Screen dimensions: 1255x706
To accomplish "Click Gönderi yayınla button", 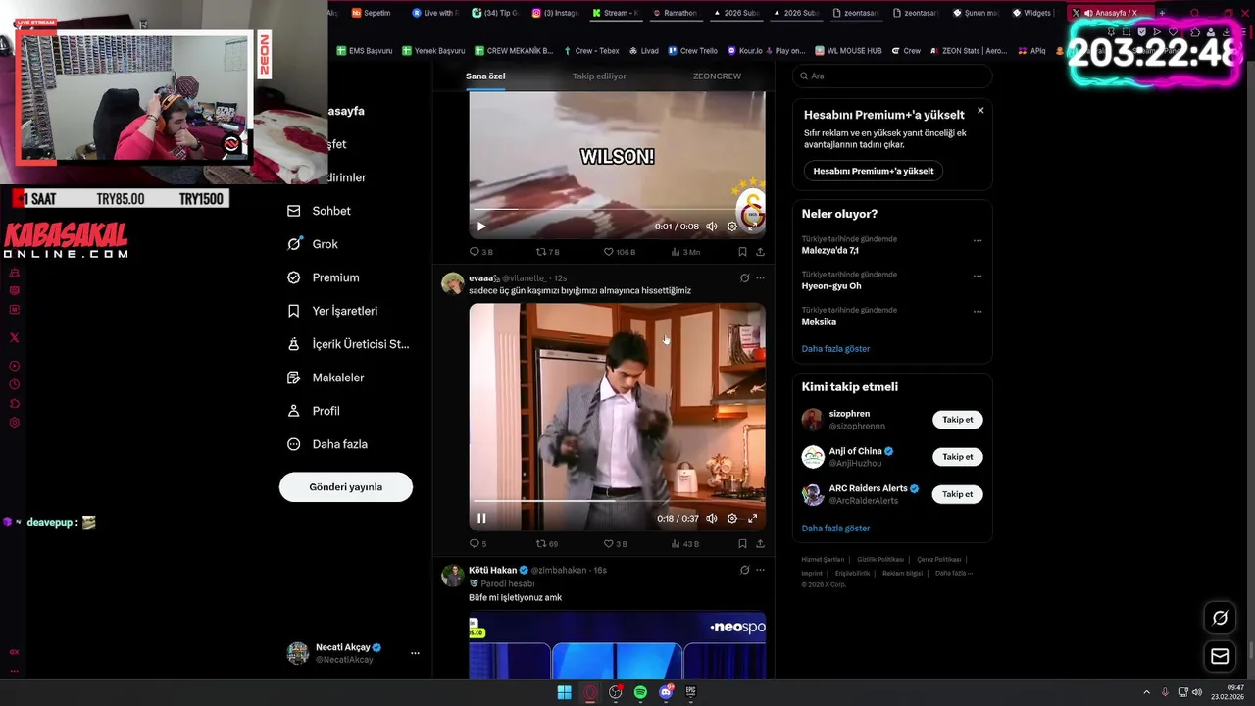I will coord(346,487).
